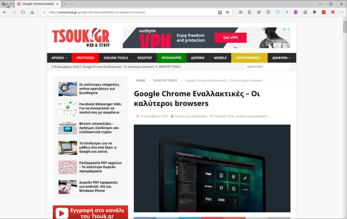Open the 18 Δεκεμβρίου 2018 date link
Image resolution: width=347 pixels, height=219 pixels.
(x=154, y=116)
